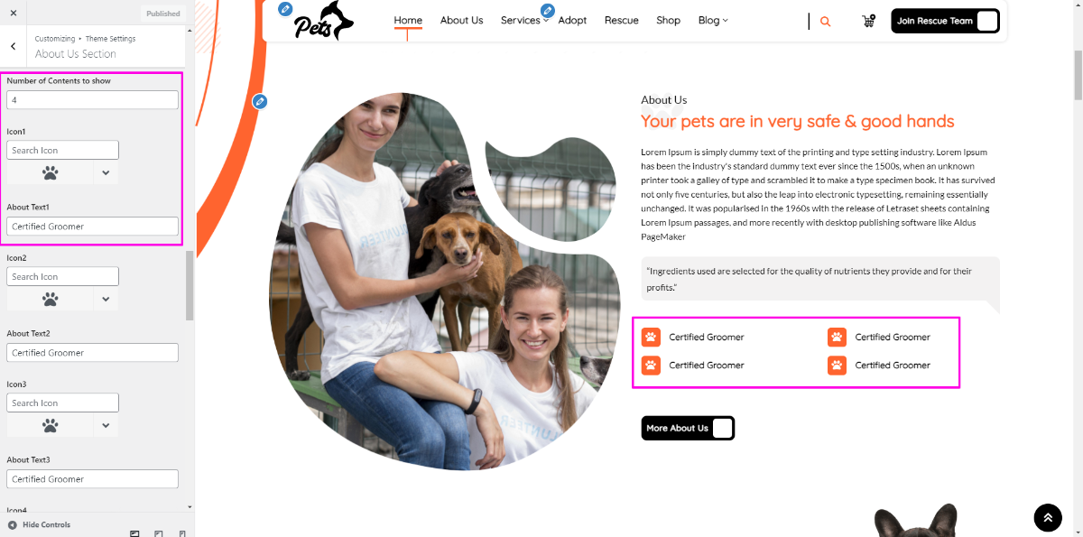Switch to desktop preview device icon
This screenshot has width=1083, height=537.
point(134,532)
